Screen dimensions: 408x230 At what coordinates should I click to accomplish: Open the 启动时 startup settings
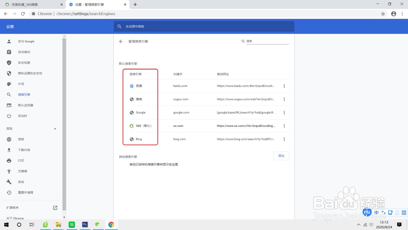pyautogui.click(x=22, y=116)
